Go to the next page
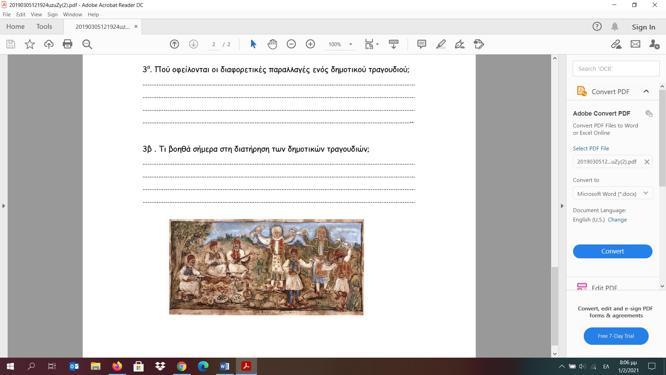The height and width of the screenshot is (375, 666). coord(194,44)
